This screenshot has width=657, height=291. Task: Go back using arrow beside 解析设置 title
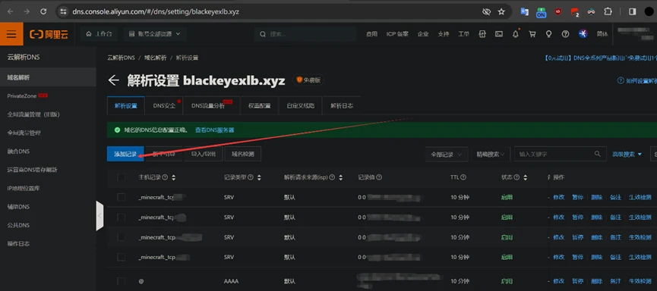tap(113, 80)
